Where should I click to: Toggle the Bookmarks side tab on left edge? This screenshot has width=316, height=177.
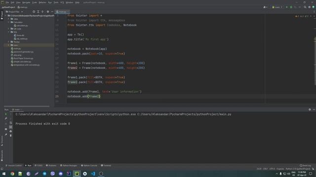click(2, 155)
